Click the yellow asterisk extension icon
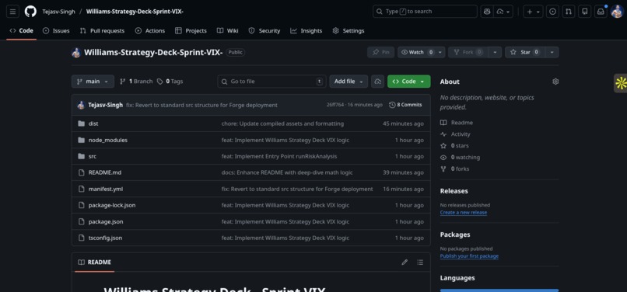Viewport: 627px width, 292px height. tap(621, 84)
